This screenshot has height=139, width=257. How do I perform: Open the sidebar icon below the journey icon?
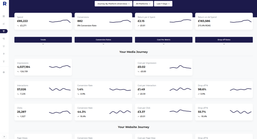[x=4, y=39]
